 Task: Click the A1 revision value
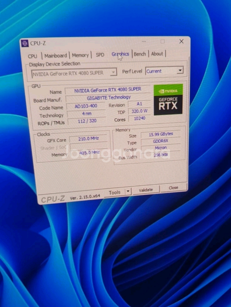pos(139,104)
